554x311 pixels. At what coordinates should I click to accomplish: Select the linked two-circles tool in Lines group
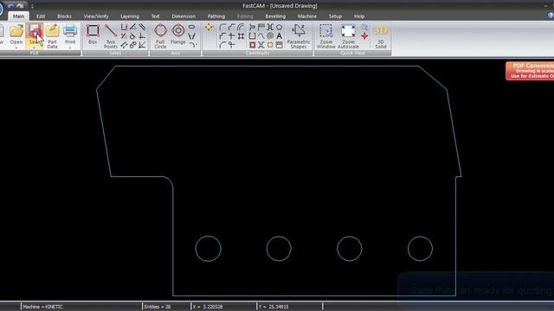tap(132, 45)
